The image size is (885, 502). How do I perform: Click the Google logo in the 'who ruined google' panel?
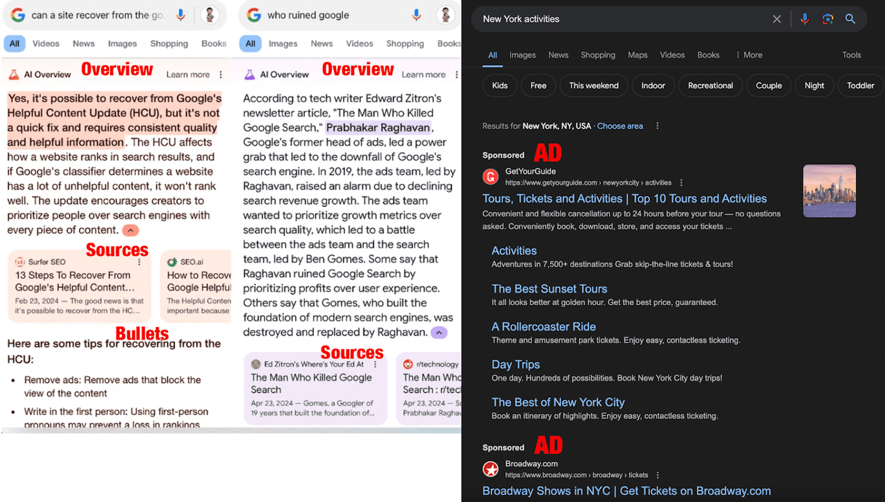click(x=254, y=15)
